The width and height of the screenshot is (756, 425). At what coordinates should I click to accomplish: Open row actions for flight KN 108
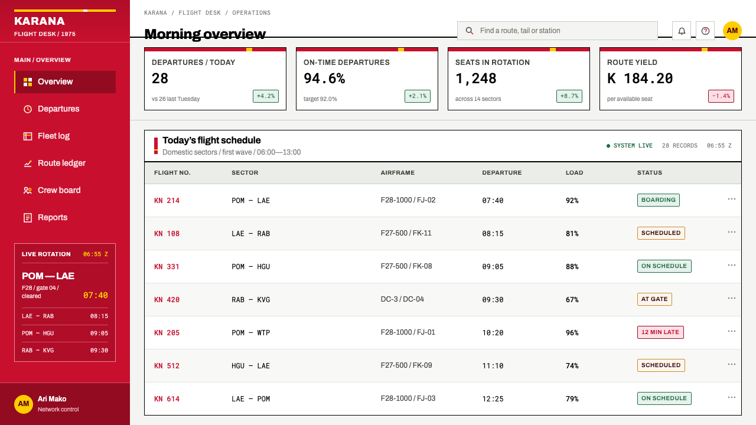coord(732,232)
